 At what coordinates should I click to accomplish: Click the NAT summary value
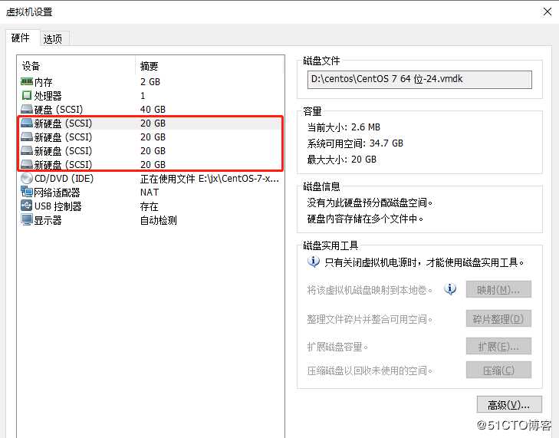150,193
